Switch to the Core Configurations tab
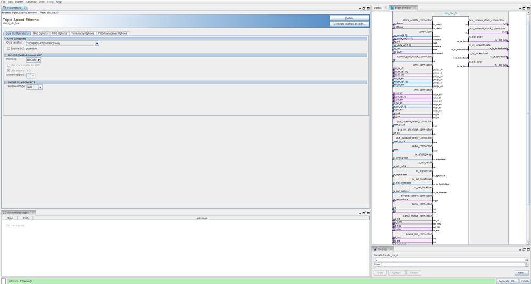 click(17, 33)
